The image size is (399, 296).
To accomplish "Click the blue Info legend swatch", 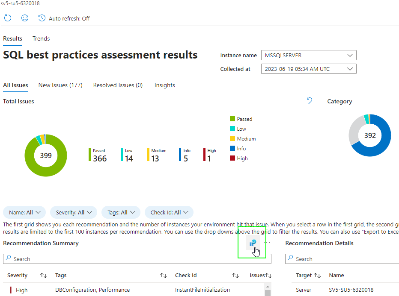I will click(x=232, y=148).
